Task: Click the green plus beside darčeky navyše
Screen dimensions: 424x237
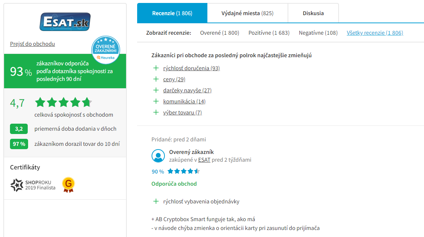Action: coord(156,90)
